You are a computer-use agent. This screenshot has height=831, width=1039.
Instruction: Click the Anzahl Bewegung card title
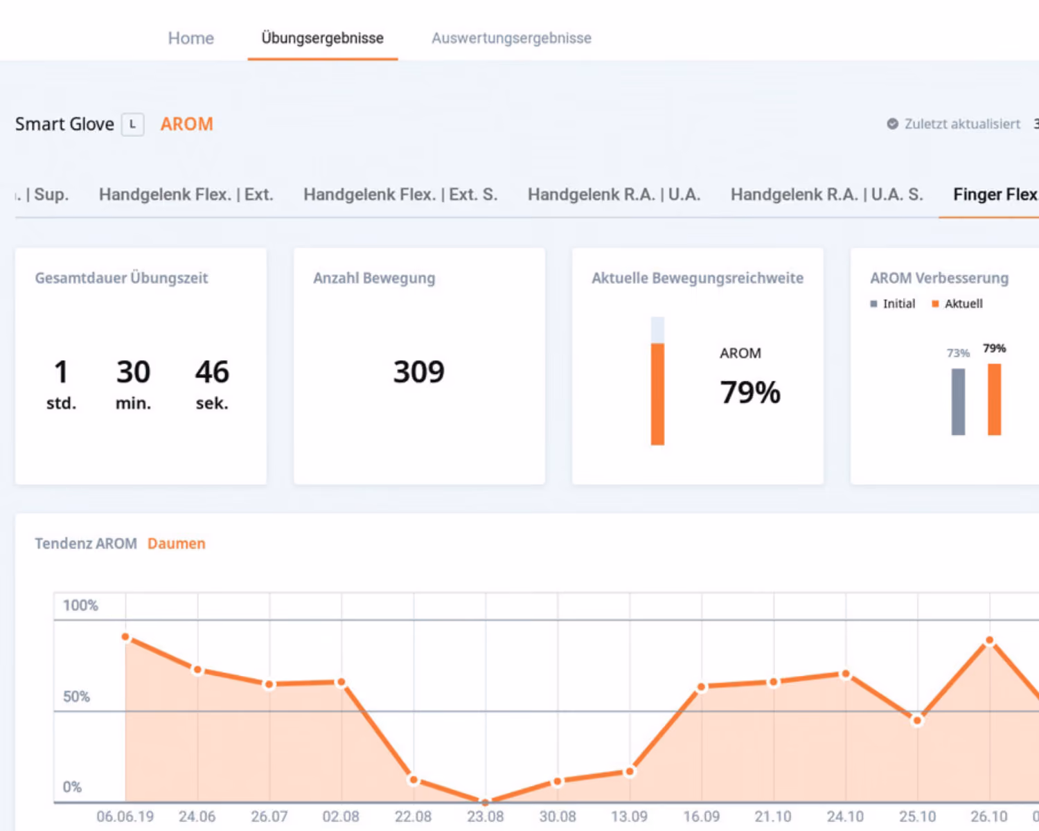tap(374, 278)
